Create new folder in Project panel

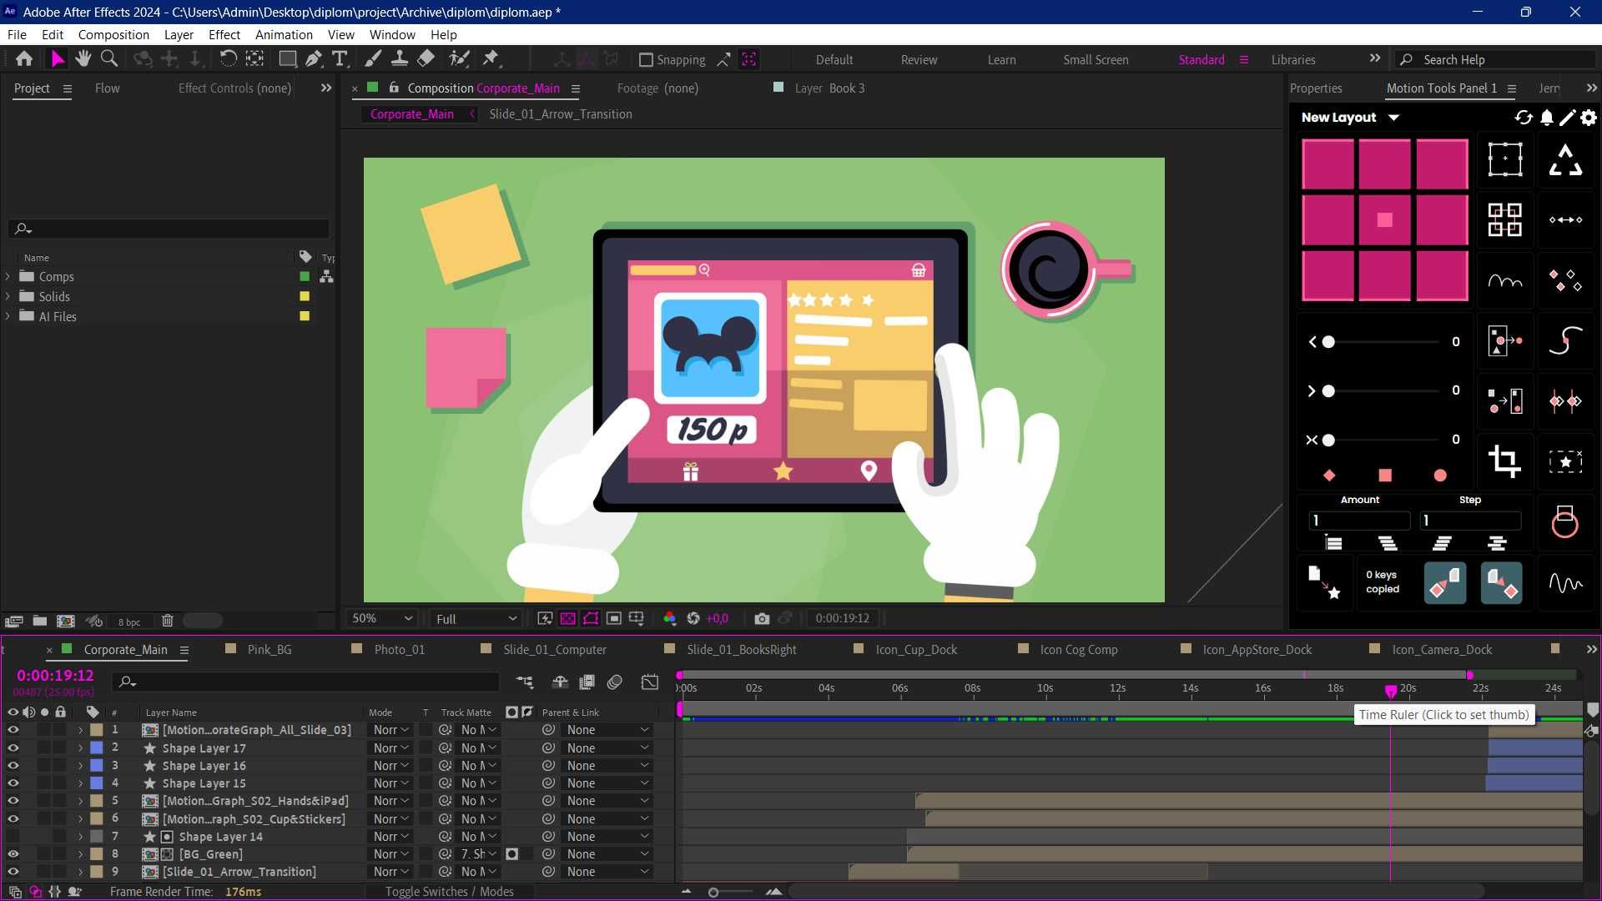[39, 621]
